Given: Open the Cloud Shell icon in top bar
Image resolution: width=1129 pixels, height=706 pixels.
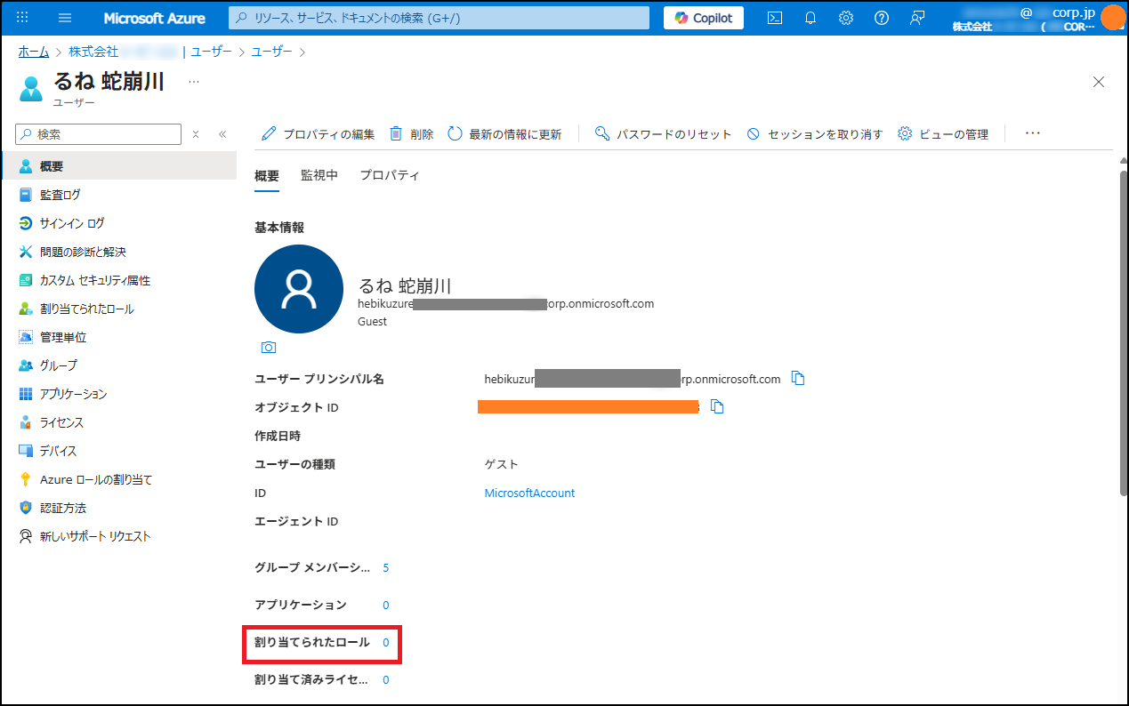Looking at the screenshot, I should [x=774, y=17].
